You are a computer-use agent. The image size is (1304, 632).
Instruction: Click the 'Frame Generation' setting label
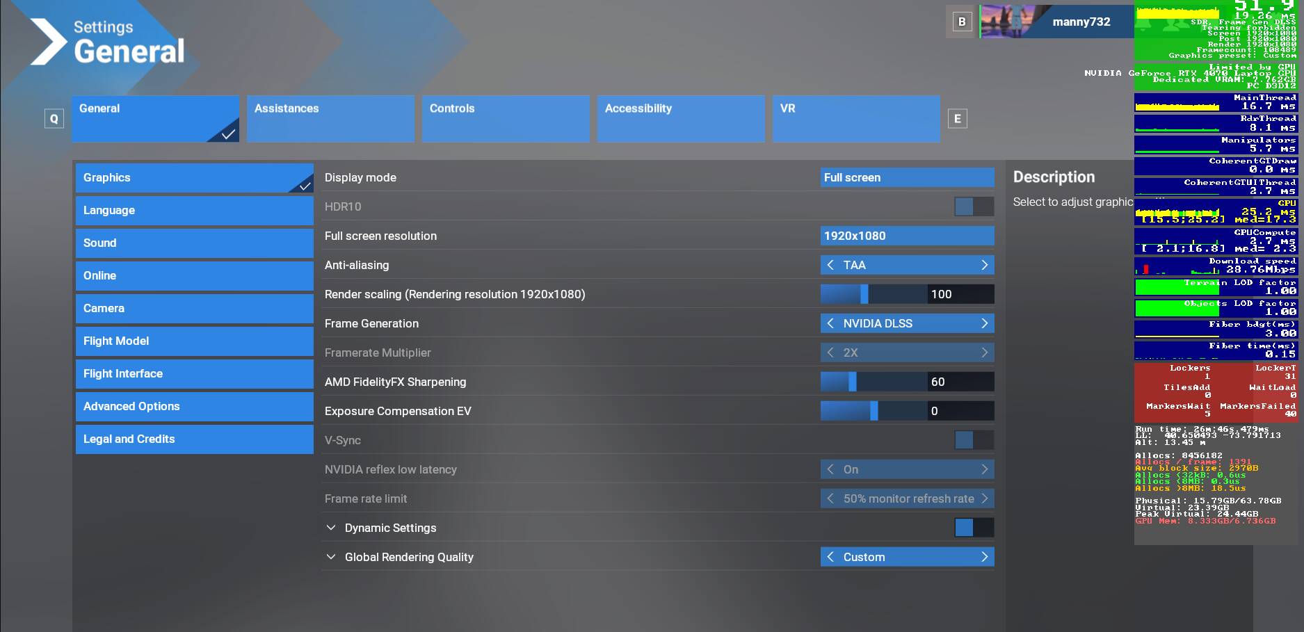(371, 323)
